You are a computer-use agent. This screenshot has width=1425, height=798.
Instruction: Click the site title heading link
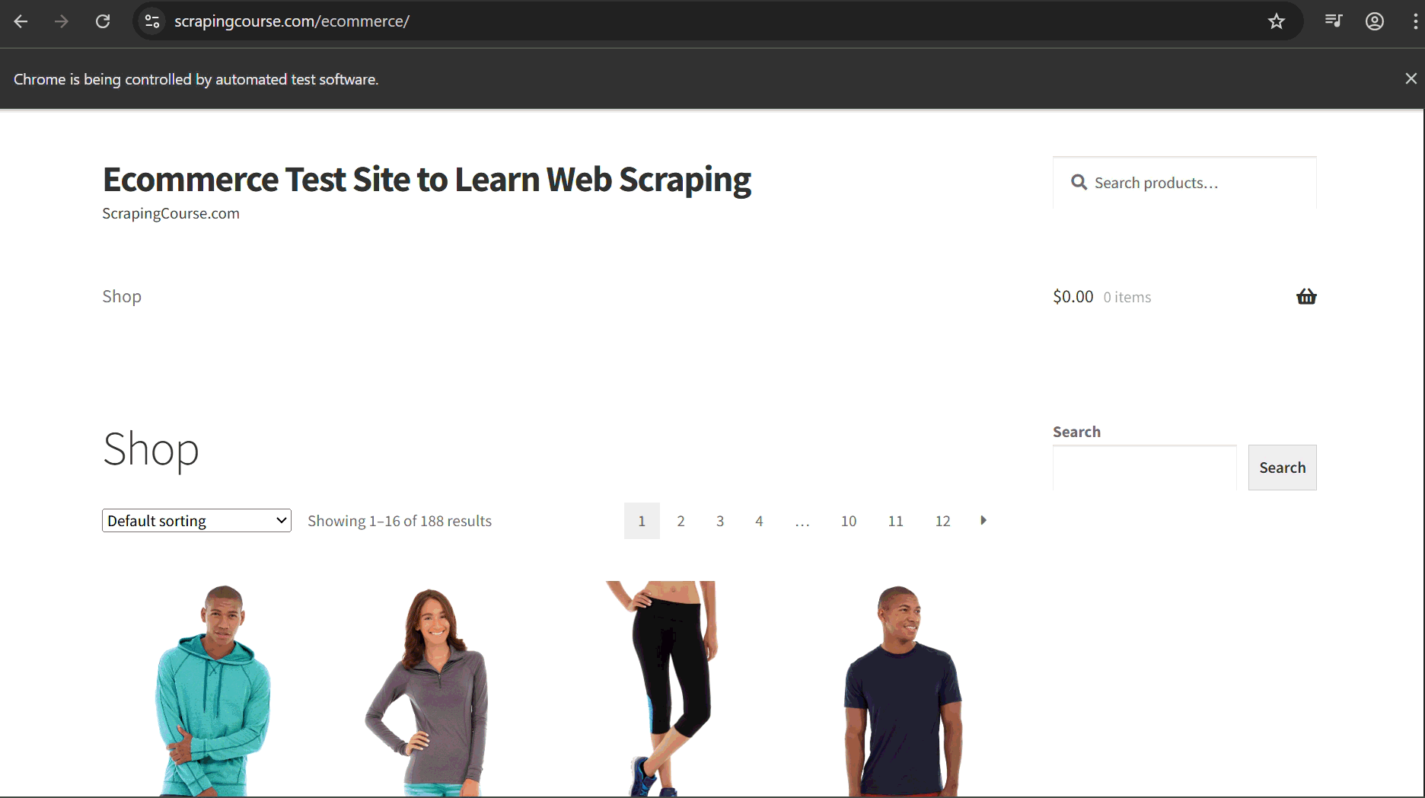coord(427,180)
